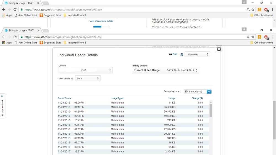Open the Billing period dropdown

point(165,70)
